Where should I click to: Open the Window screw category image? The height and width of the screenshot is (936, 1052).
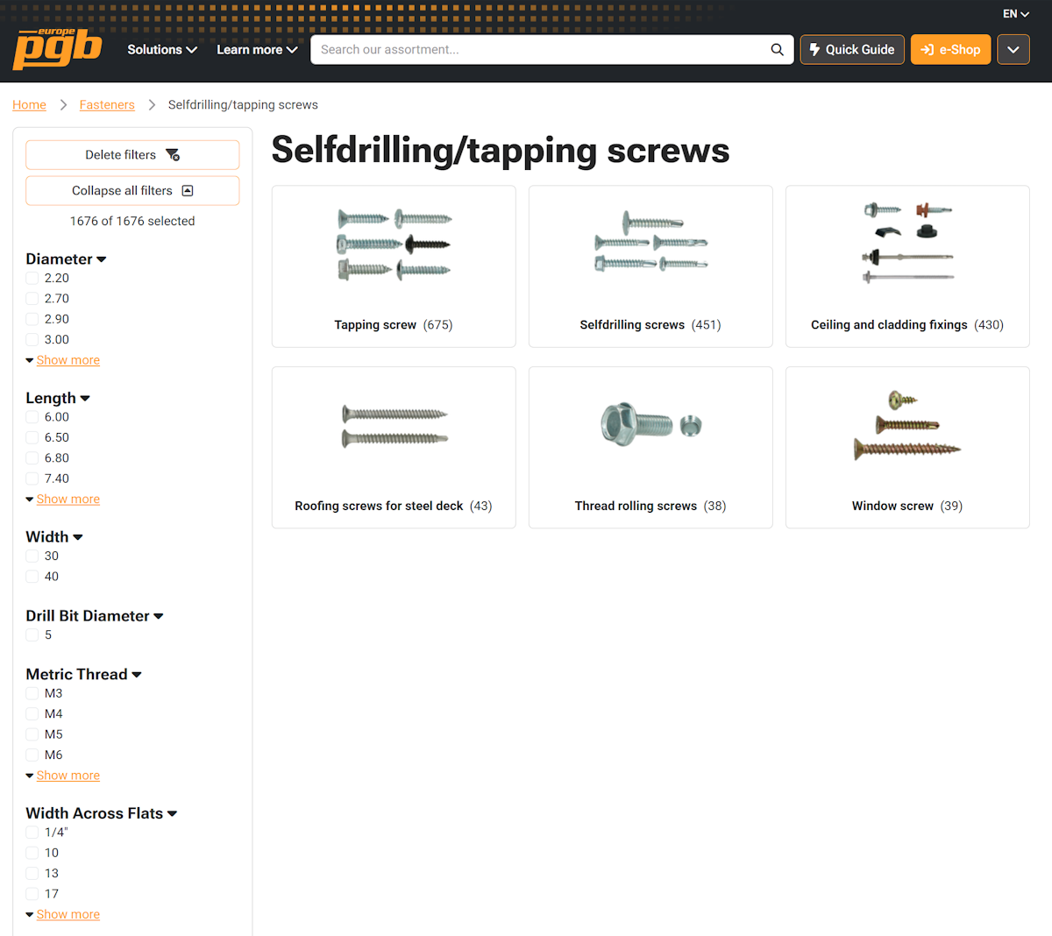click(x=907, y=426)
